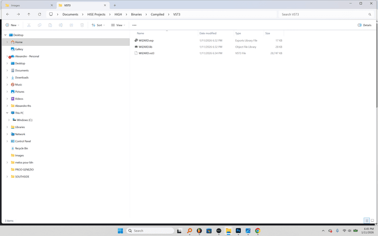Show hidden system tray icons
Viewport: 378px width, 236px height.
tap(323, 231)
